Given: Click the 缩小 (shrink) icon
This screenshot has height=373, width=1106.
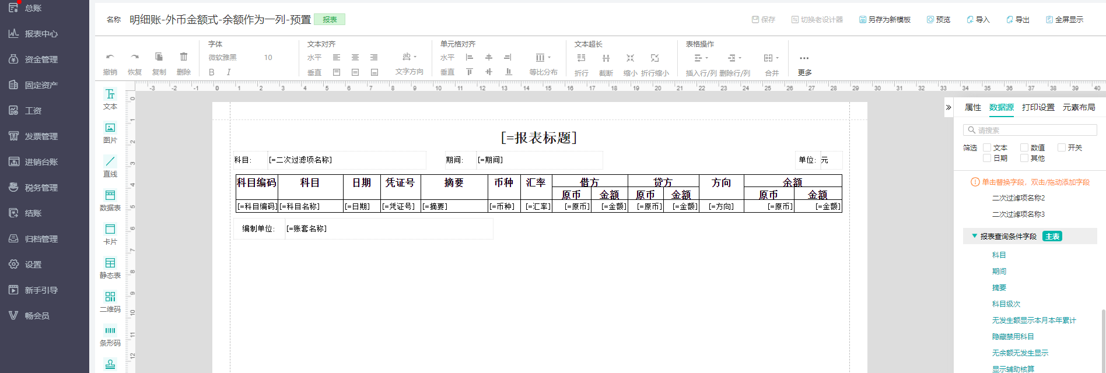Looking at the screenshot, I should pyautogui.click(x=630, y=58).
